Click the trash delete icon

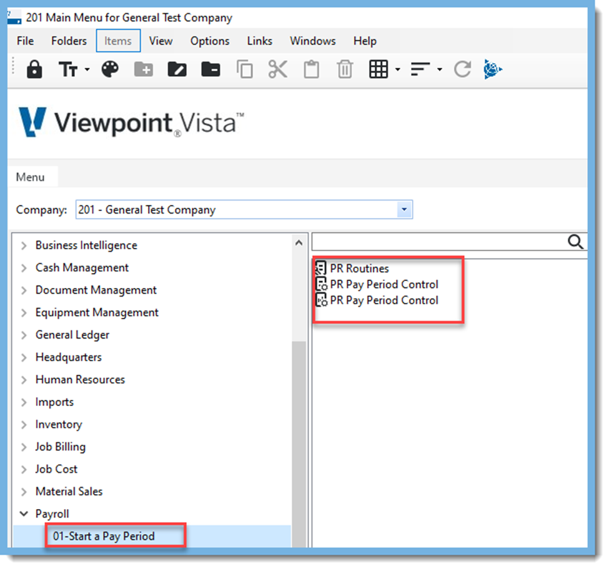coord(345,70)
